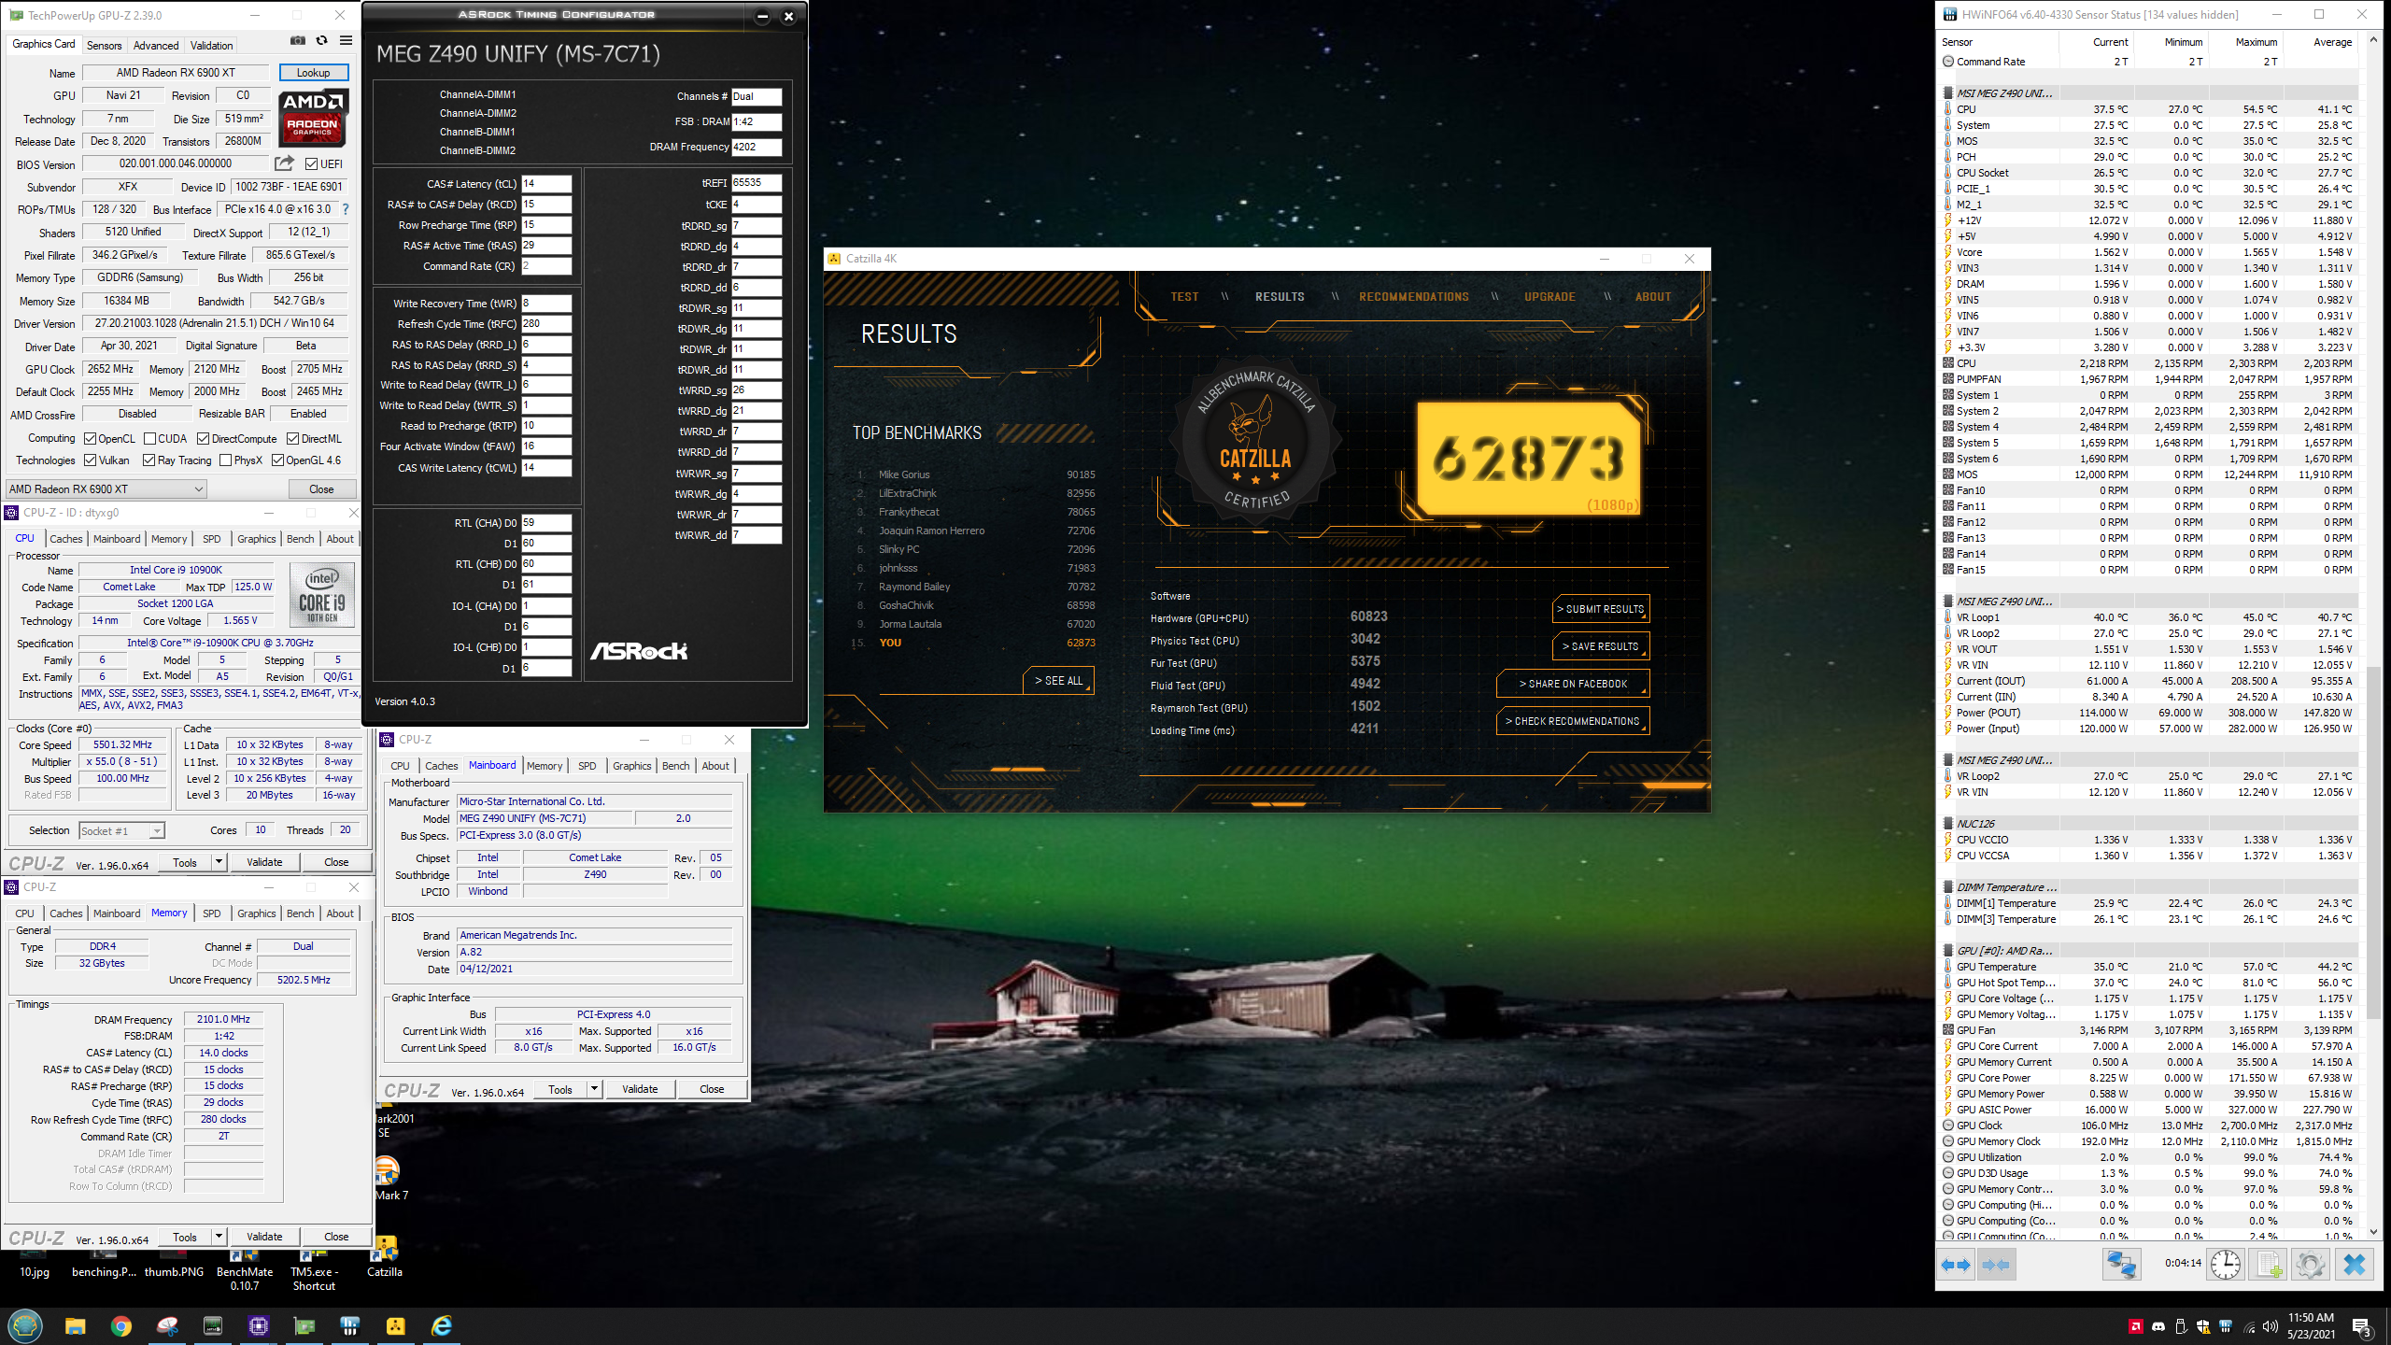The width and height of the screenshot is (2391, 1345).
Task: Switch to Caches tab in CPU-Z Mainboard window
Action: point(441,766)
